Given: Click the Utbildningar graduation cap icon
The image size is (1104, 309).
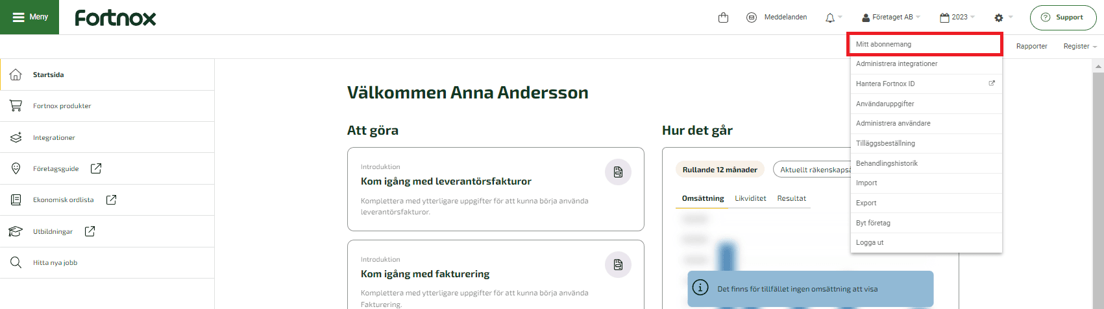Looking at the screenshot, I should [16, 231].
